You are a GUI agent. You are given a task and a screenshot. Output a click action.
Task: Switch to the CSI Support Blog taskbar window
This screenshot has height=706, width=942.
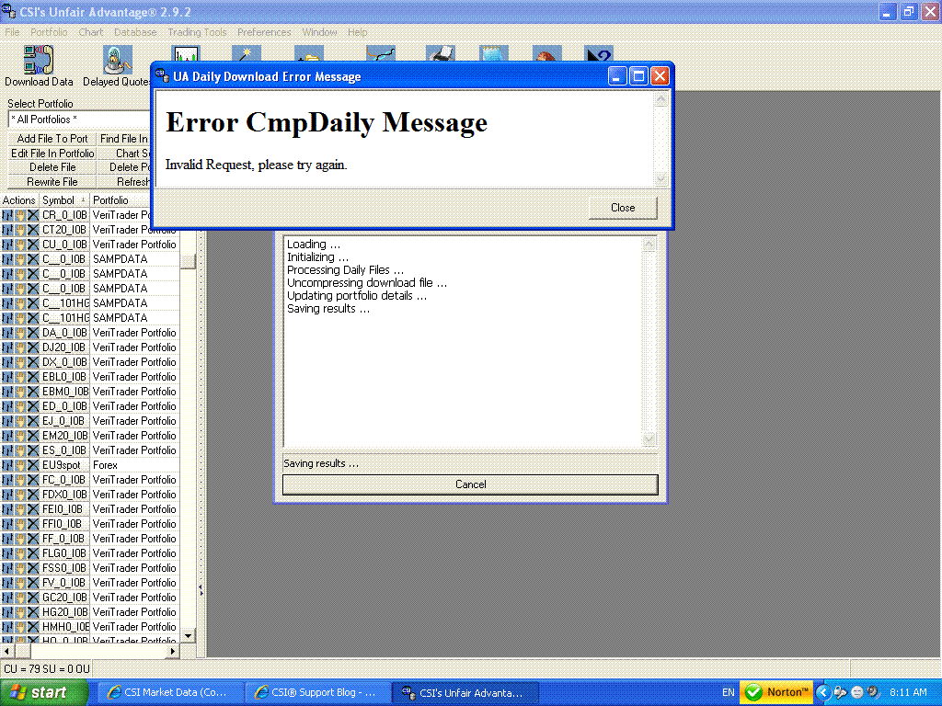click(317, 692)
